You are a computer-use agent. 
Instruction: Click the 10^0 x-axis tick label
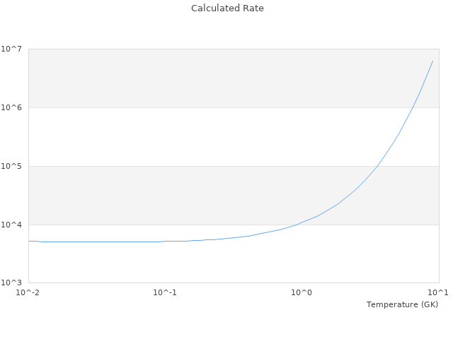[302, 292]
